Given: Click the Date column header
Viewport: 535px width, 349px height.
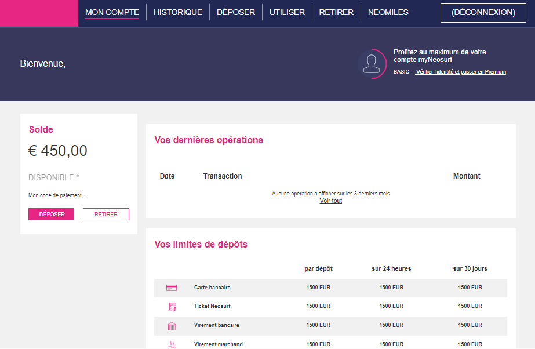Looking at the screenshot, I should 167,176.
